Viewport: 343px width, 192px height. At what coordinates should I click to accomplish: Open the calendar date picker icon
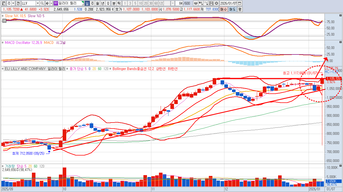239,3
